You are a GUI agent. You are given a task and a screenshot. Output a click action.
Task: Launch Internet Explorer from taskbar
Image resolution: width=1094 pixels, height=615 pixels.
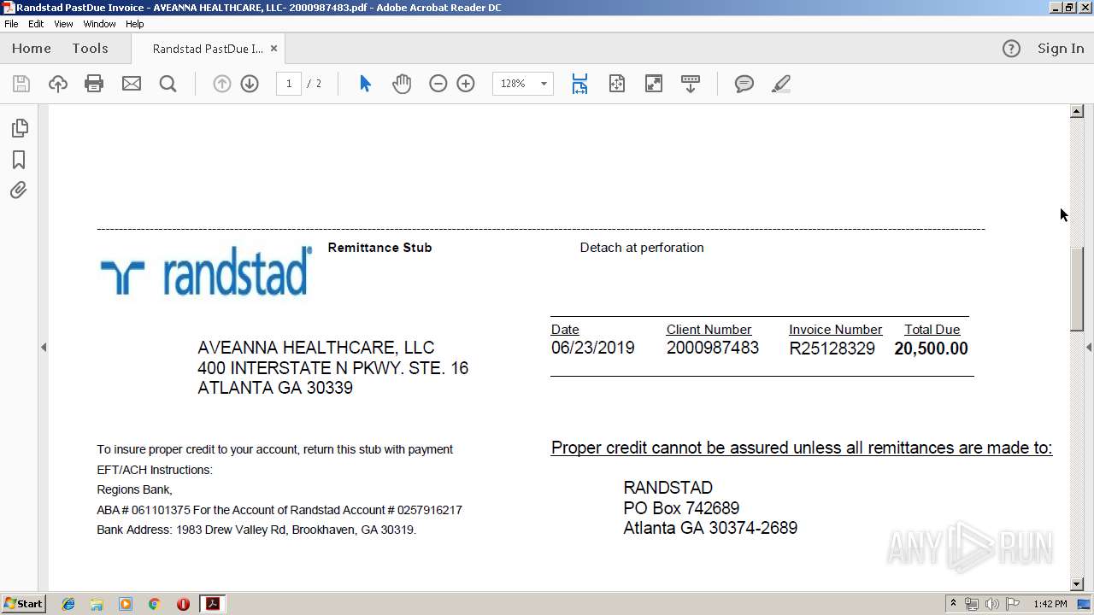(x=68, y=604)
